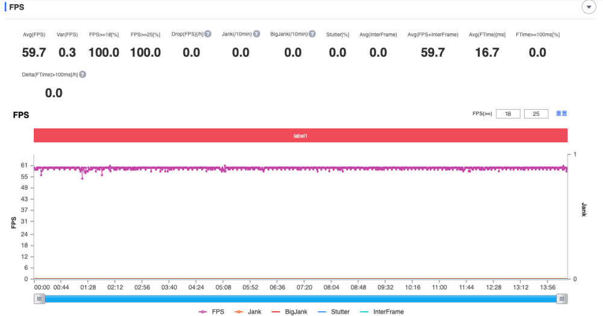The height and width of the screenshot is (316, 603).
Task: Open help icon next to Jank(/10min)
Action: point(256,34)
